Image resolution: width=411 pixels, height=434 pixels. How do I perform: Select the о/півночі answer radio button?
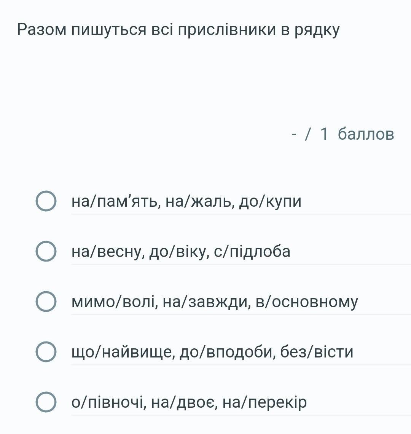point(46,402)
